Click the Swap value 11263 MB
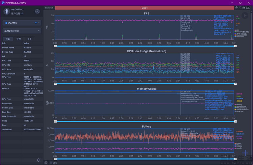This screenshot has width=253, height=165. tap(28, 121)
